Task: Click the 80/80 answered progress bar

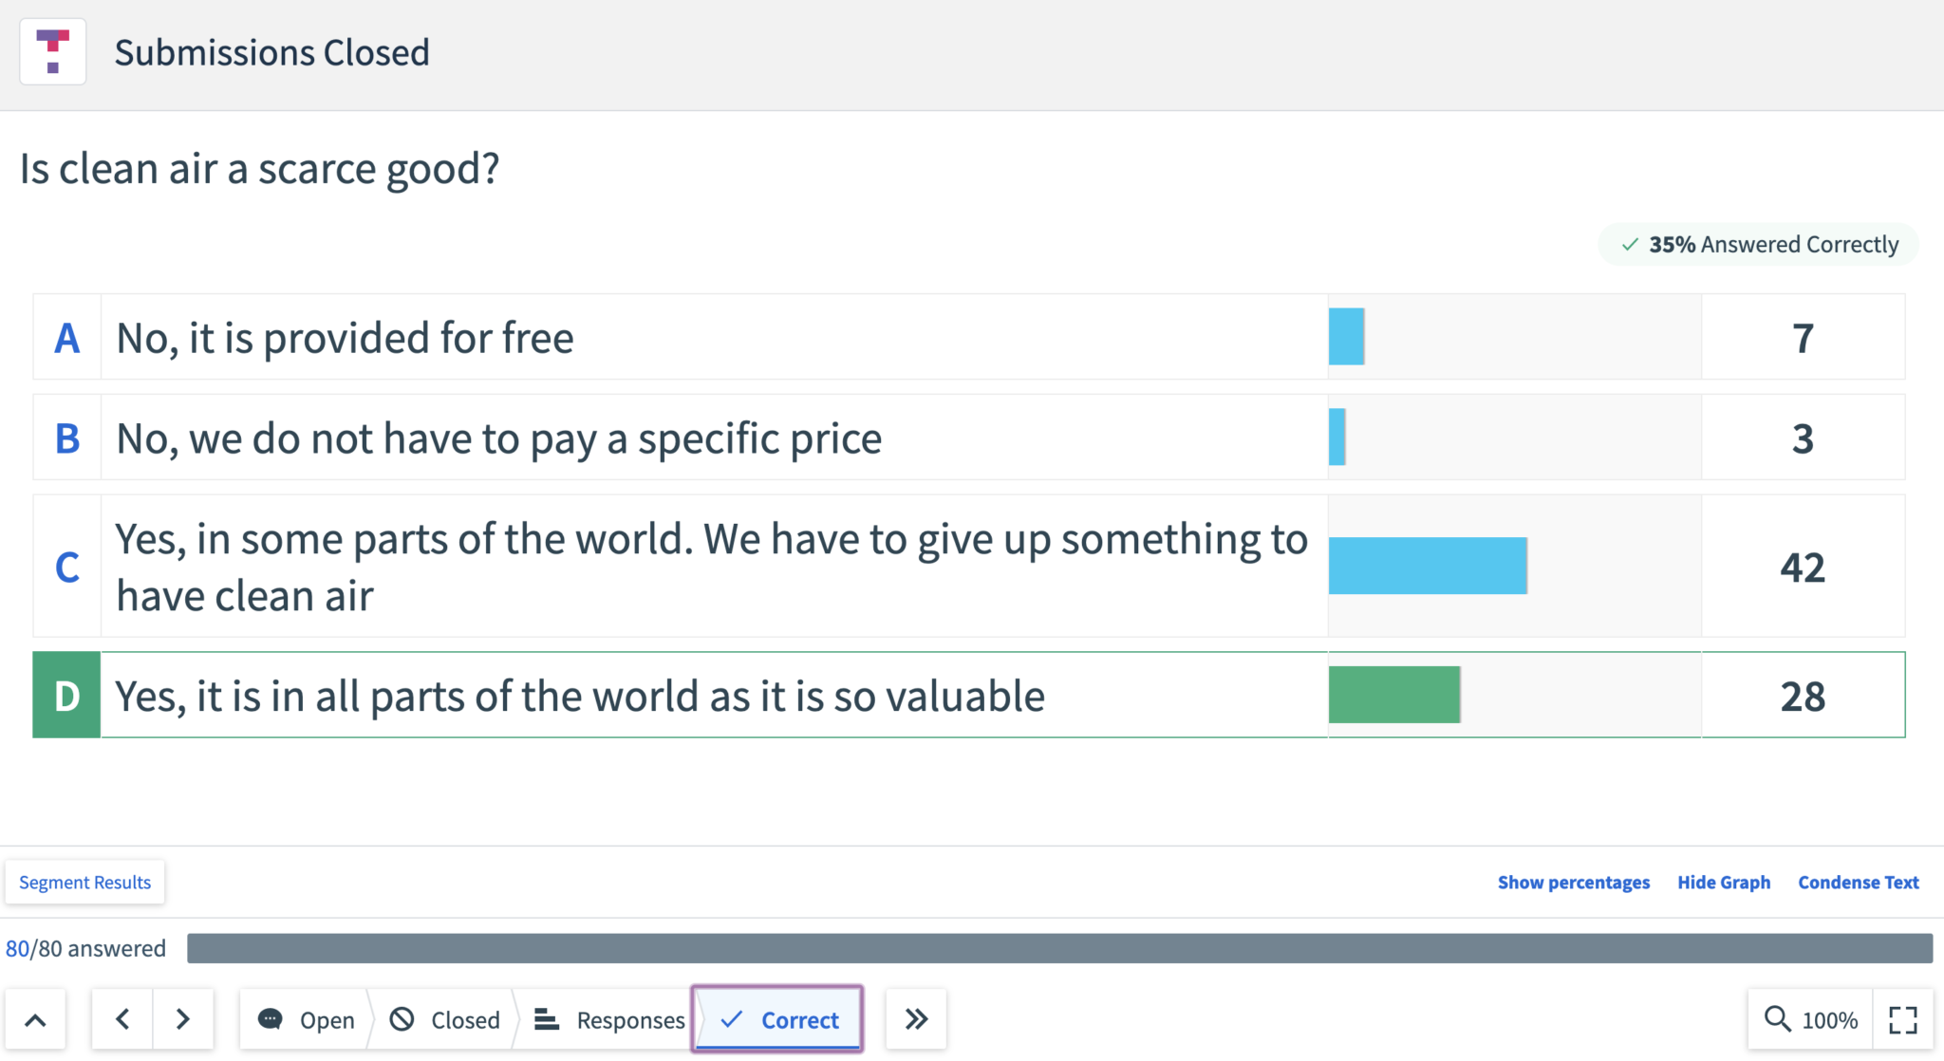Action: [1059, 948]
